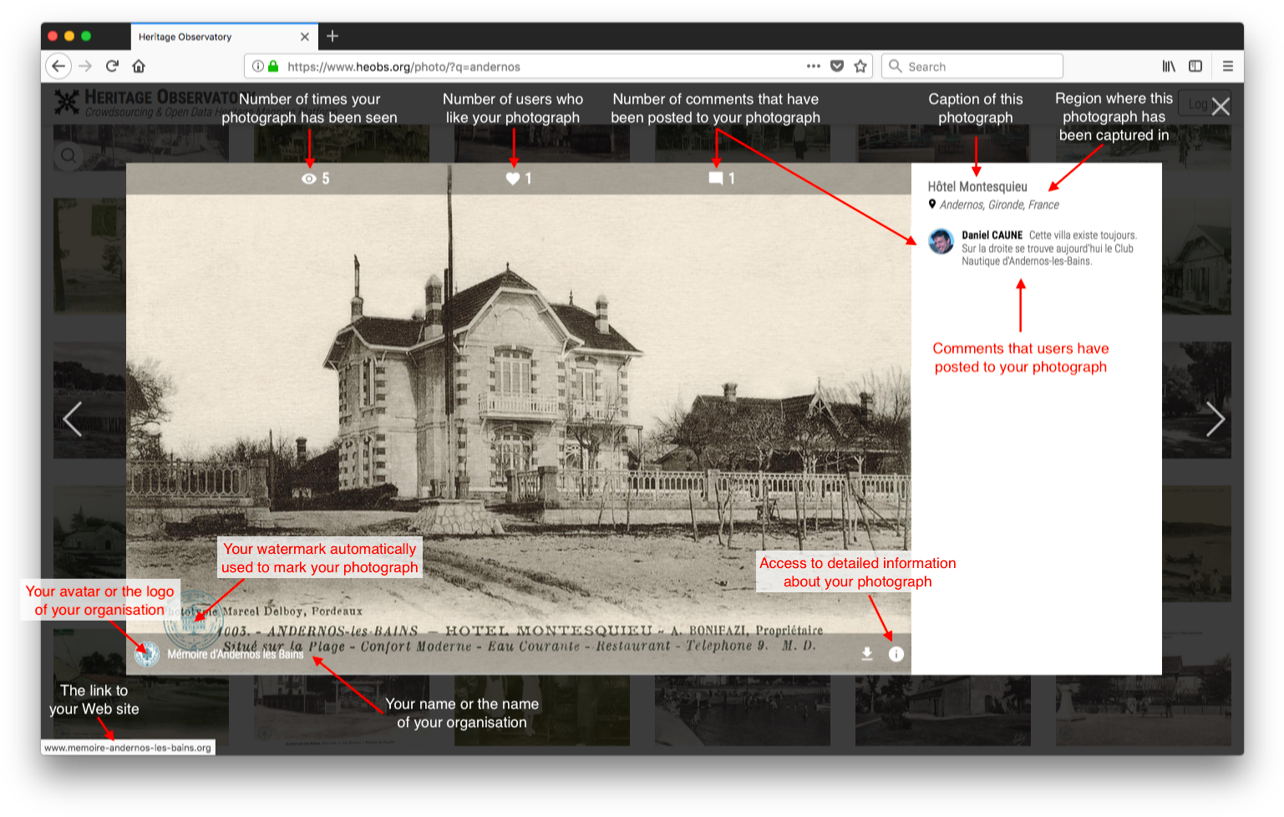The image size is (1284, 817).
Task: Open the page actions three-dot menu
Action: [813, 66]
